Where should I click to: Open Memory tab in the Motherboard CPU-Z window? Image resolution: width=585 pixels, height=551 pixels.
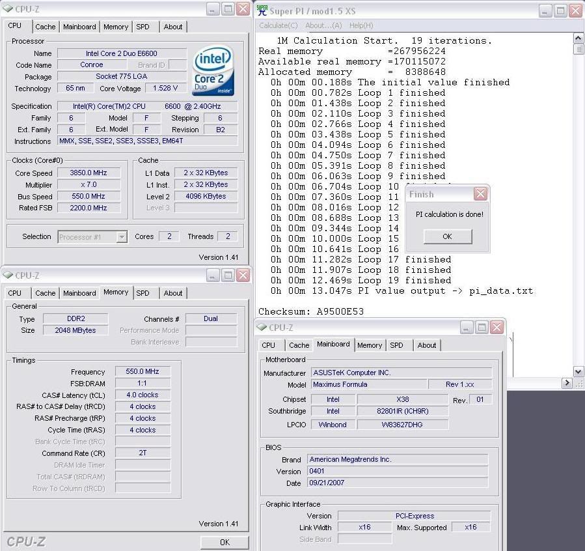370,345
